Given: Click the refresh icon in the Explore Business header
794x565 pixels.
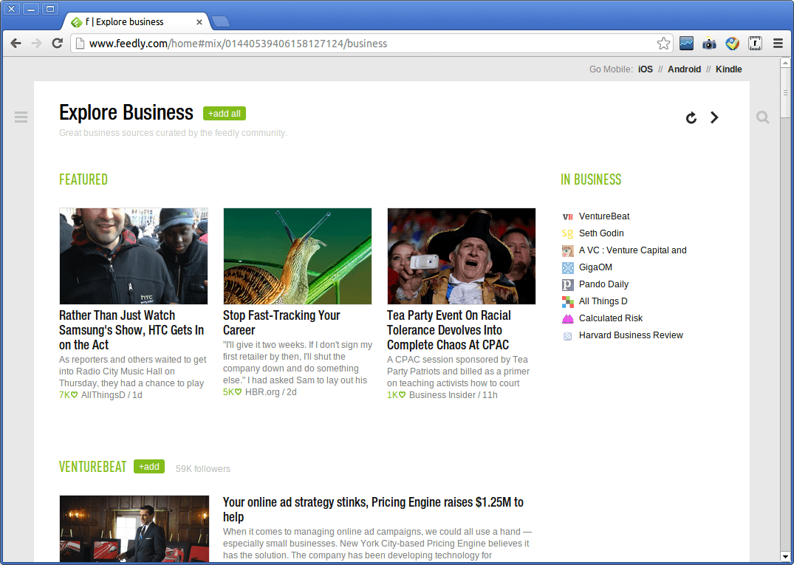Looking at the screenshot, I should pyautogui.click(x=691, y=117).
